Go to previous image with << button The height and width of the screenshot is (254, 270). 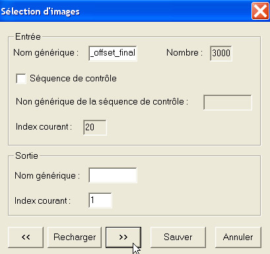pyautogui.click(x=26, y=237)
